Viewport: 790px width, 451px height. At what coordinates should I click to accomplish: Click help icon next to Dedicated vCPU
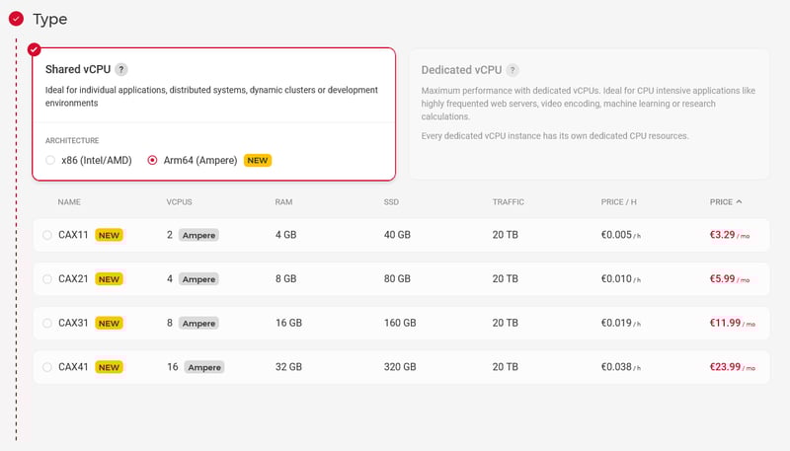[x=513, y=70]
